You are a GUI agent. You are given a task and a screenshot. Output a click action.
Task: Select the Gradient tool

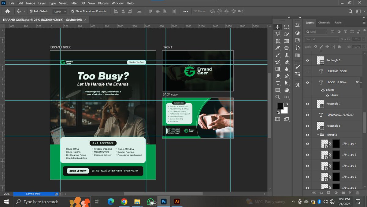click(x=278, y=69)
